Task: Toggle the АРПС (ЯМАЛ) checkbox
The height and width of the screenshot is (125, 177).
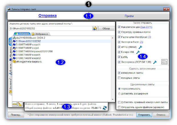Action: pos(119,47)
